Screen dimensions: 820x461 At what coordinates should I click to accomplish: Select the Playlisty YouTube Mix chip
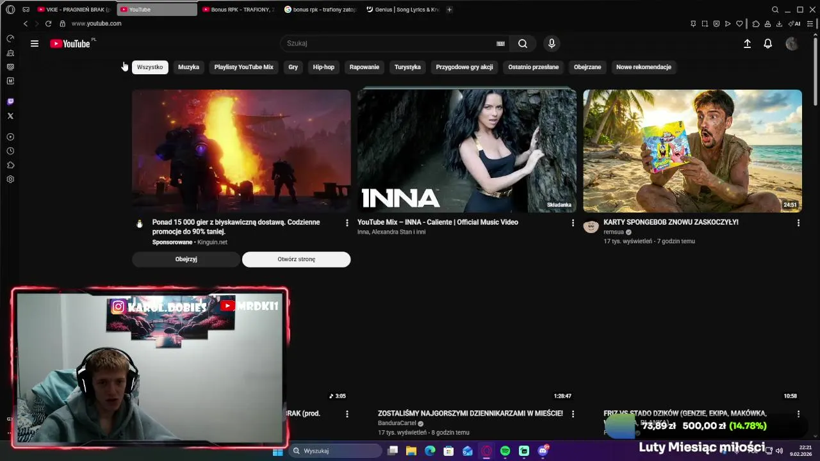243,67
